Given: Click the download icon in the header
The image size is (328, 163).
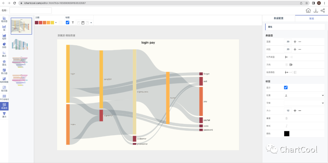Looking at the screenshot, I should (316, 11).
